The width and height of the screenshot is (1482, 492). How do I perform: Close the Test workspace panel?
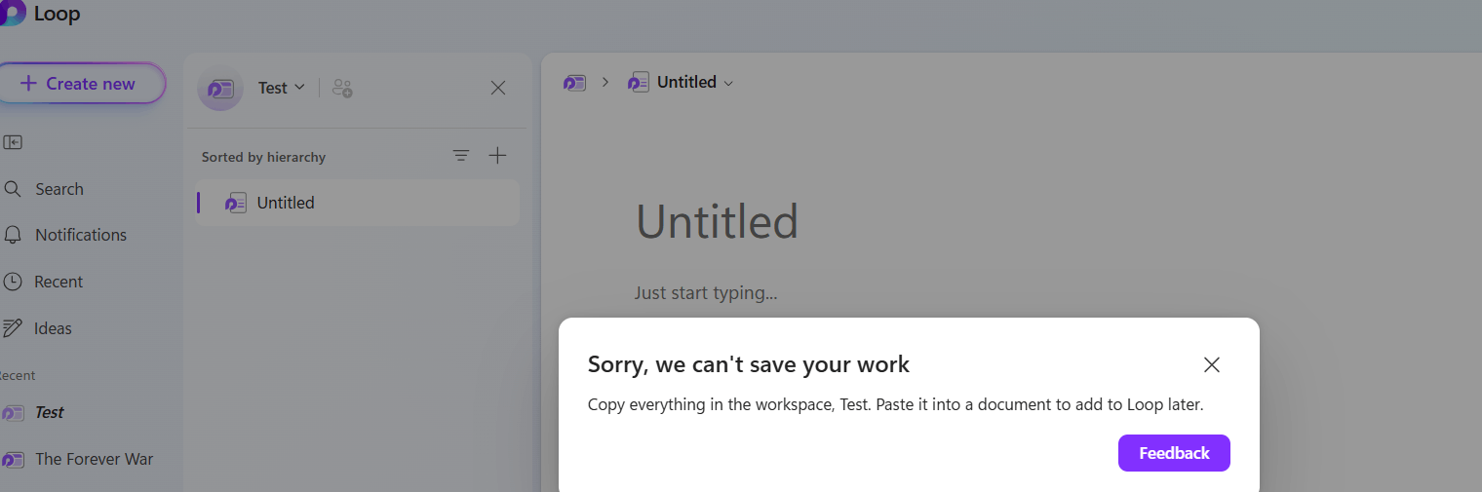coord(498,88)
